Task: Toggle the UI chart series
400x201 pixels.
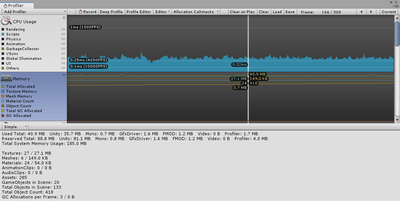Action: (3, 63)
